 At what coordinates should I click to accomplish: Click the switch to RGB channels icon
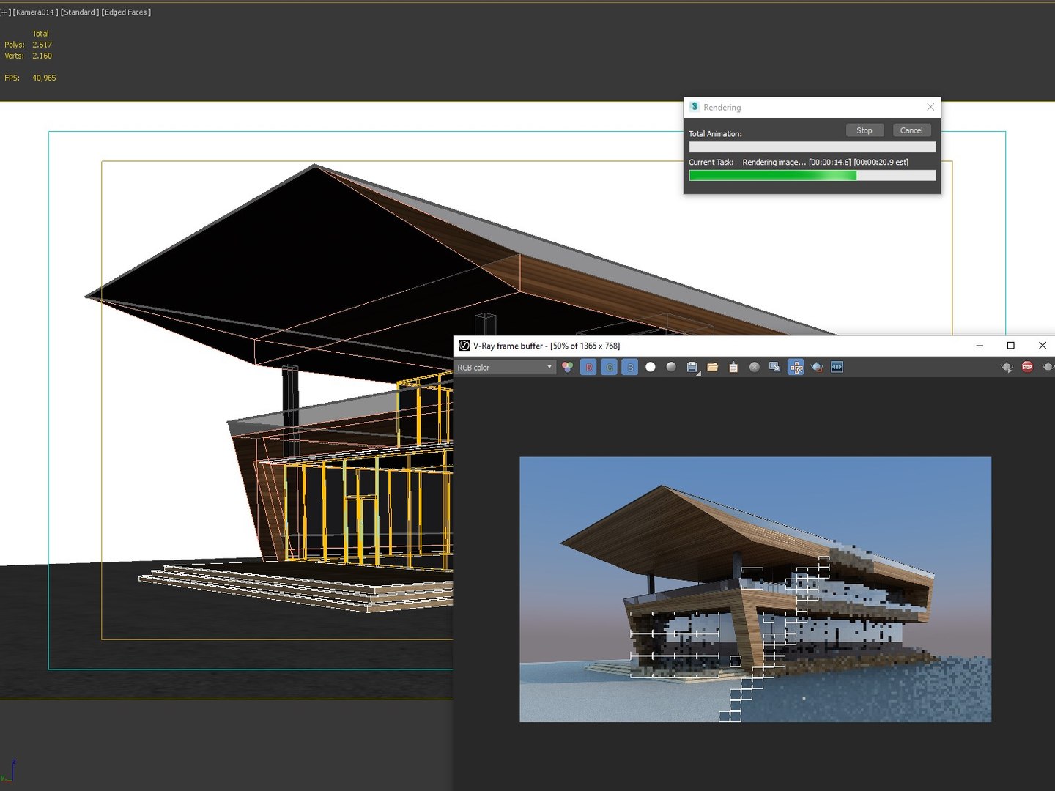point(568,367)
